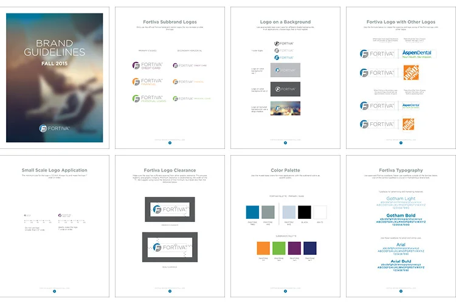Pick the navy subbrand swatch
Viewport: 456px width, 304px height.
[310, 248]
